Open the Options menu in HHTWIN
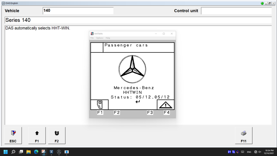The width and height of the screenshot is (277, 156). [x=100, y=38]
